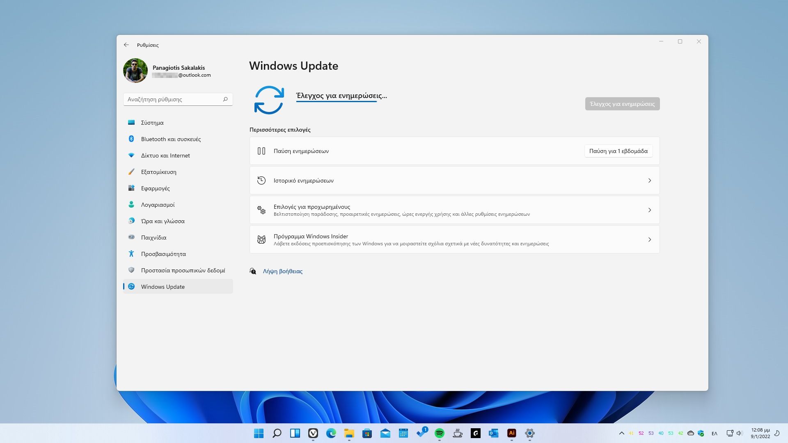The width and height of the screenshot is (788, 443).
Task: Click the Windows Insider cat icon
Action: click(x=261, y=240)
